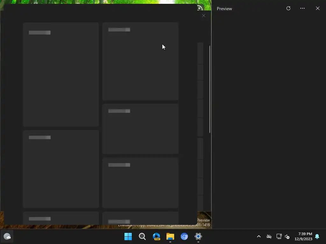
Task: Switch to the Settings app on the taskbar
Action: (198, 236)
